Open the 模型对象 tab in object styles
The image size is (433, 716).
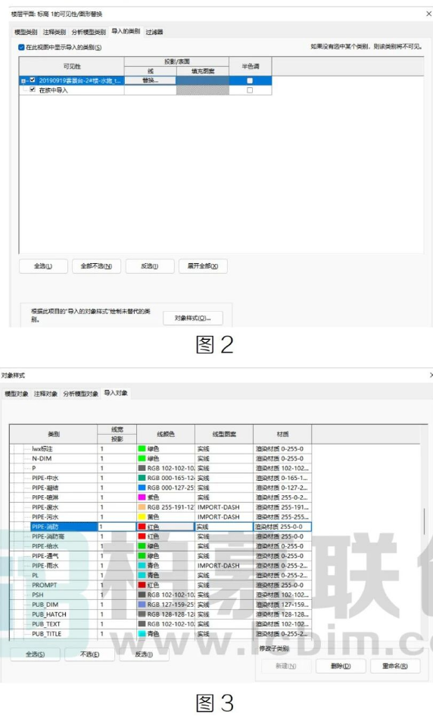click(17, 394)
